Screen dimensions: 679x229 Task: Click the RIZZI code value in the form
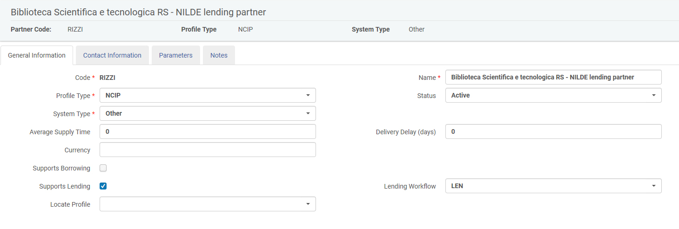click(x=108, y=78)
